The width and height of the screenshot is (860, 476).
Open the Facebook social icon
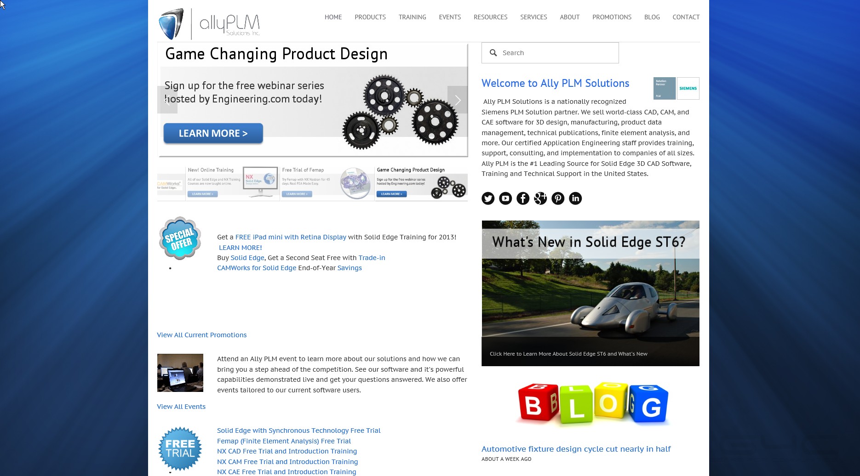tap(523, 198)
